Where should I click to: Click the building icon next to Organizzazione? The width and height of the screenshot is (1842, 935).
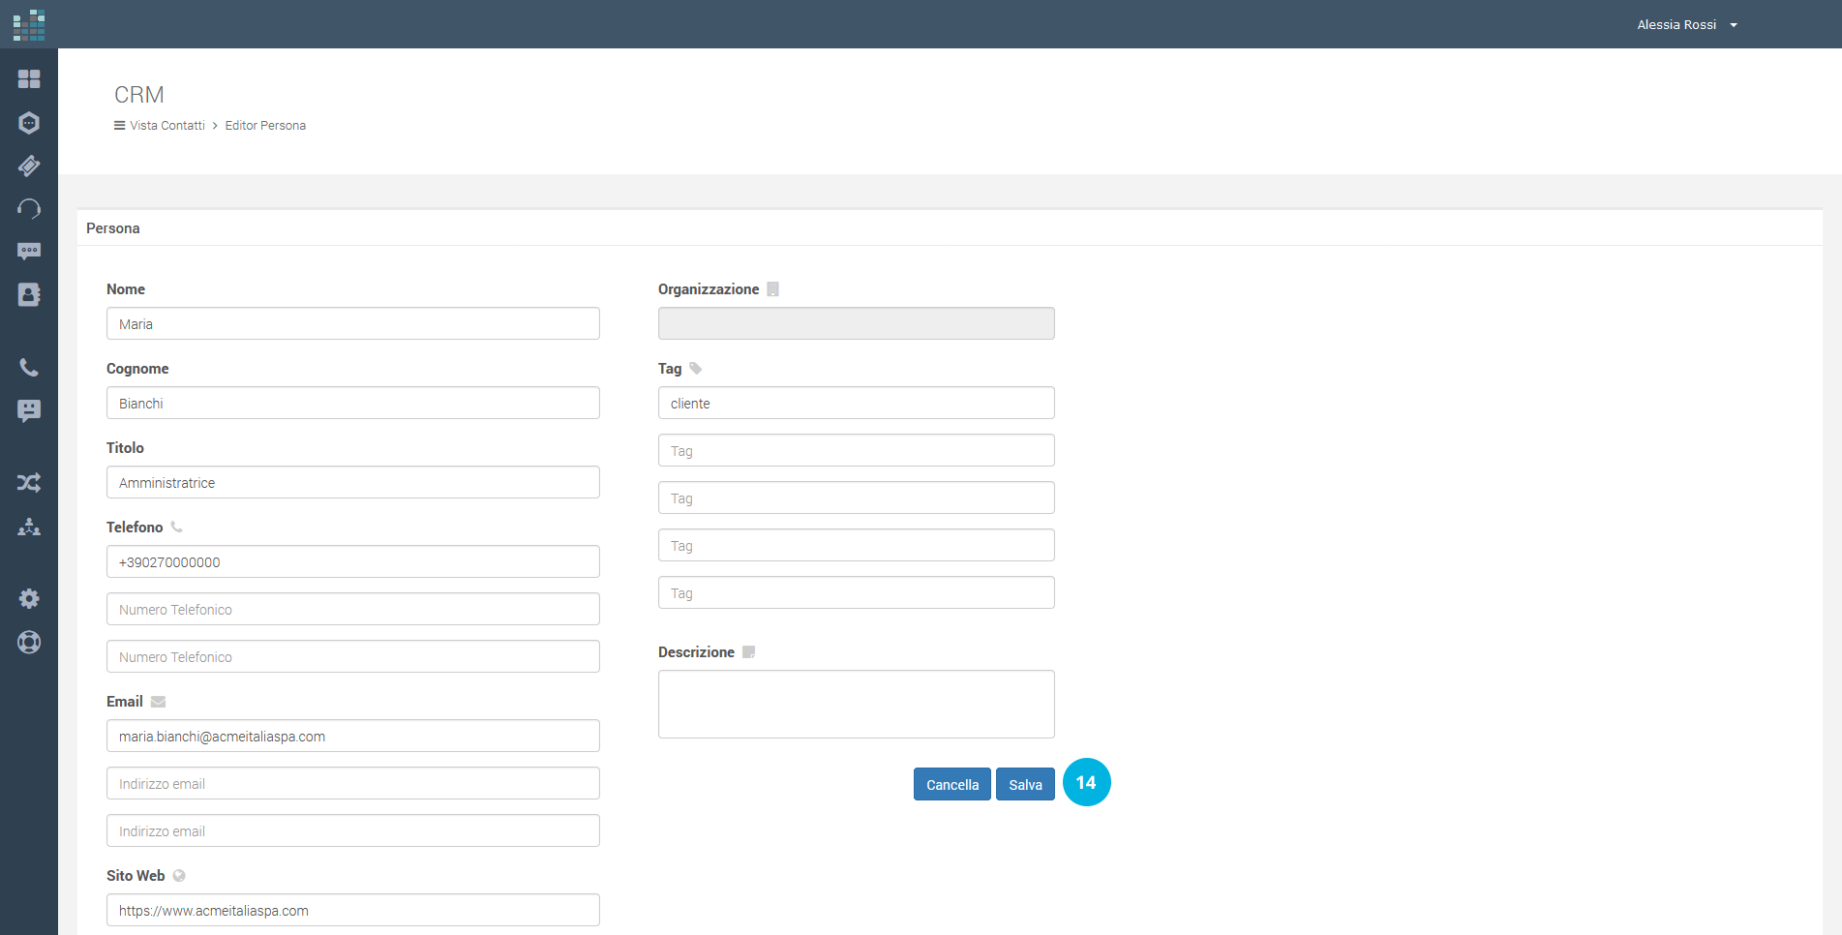click(772, 289)
